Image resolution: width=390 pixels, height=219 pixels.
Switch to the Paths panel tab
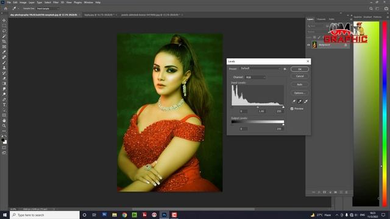click(x=331, y=19)
